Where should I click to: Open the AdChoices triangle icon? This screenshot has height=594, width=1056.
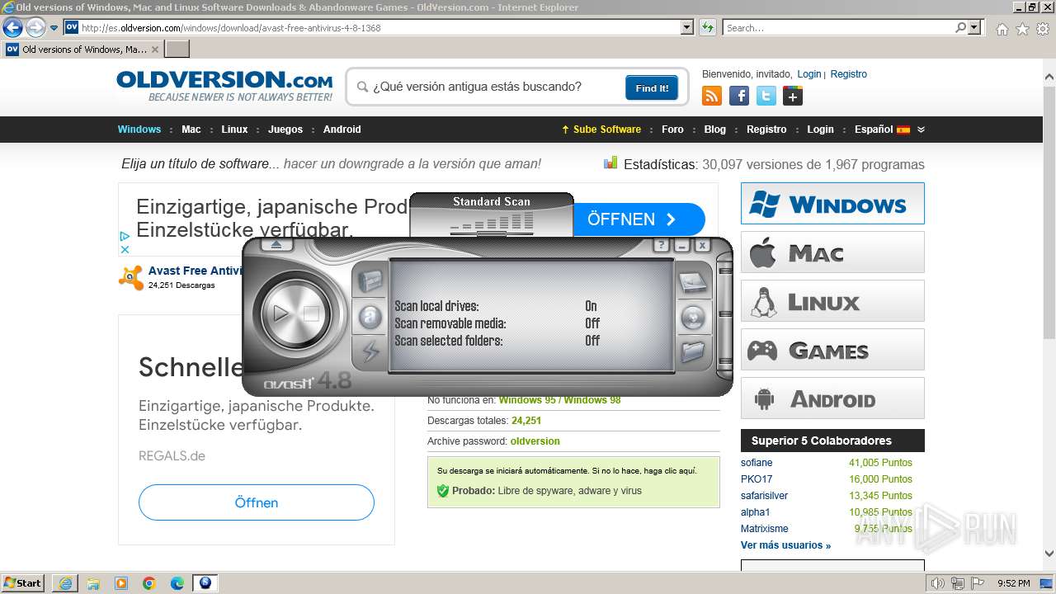(125, 237)
